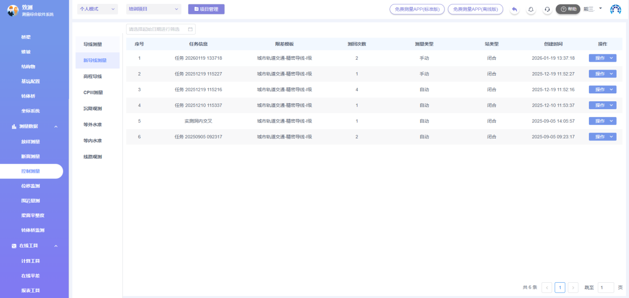Screen dimensions: 629x298
Task: Select the 沉降观测 tab
Action: coord(93,109)
